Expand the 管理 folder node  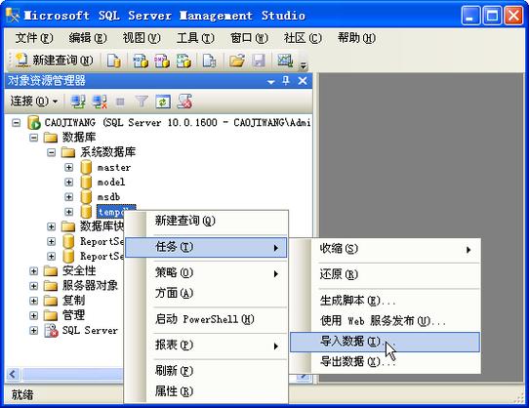(34, 315)
